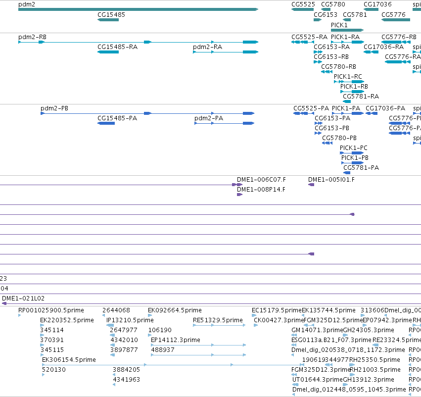Select the PICK1-RC transcript label
This screenshot has height=397, width=421.
pos(348,77)
